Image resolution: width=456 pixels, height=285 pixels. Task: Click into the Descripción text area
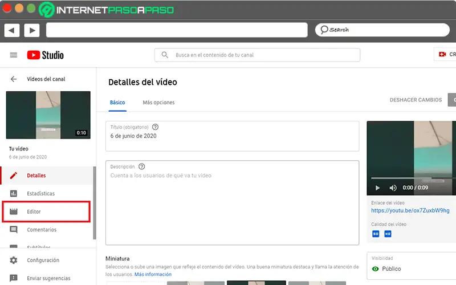click(x=233, y=203)
